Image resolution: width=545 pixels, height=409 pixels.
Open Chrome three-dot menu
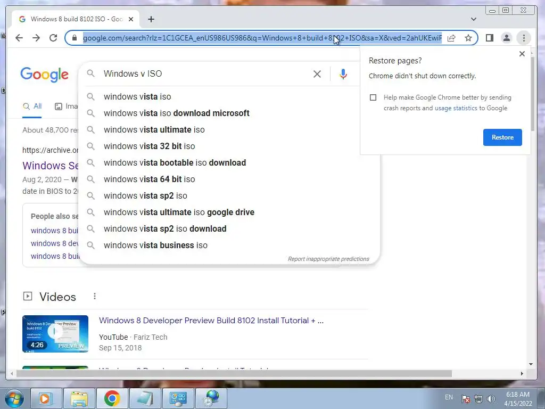pyautogui.click(x=524, y=38)
